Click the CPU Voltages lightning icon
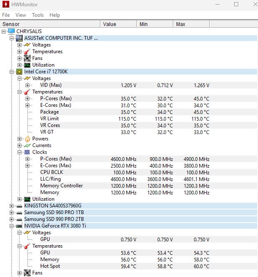This screenshot has width=258, height=277. tap(27, 78)
